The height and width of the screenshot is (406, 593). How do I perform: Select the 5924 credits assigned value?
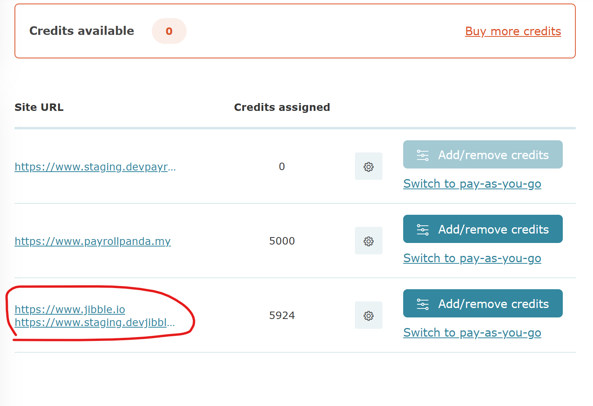tap(282, 315)
